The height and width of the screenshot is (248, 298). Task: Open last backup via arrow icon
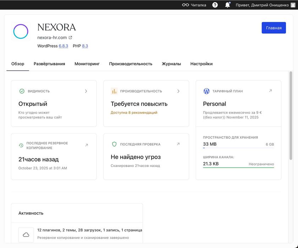click(87, 145)
